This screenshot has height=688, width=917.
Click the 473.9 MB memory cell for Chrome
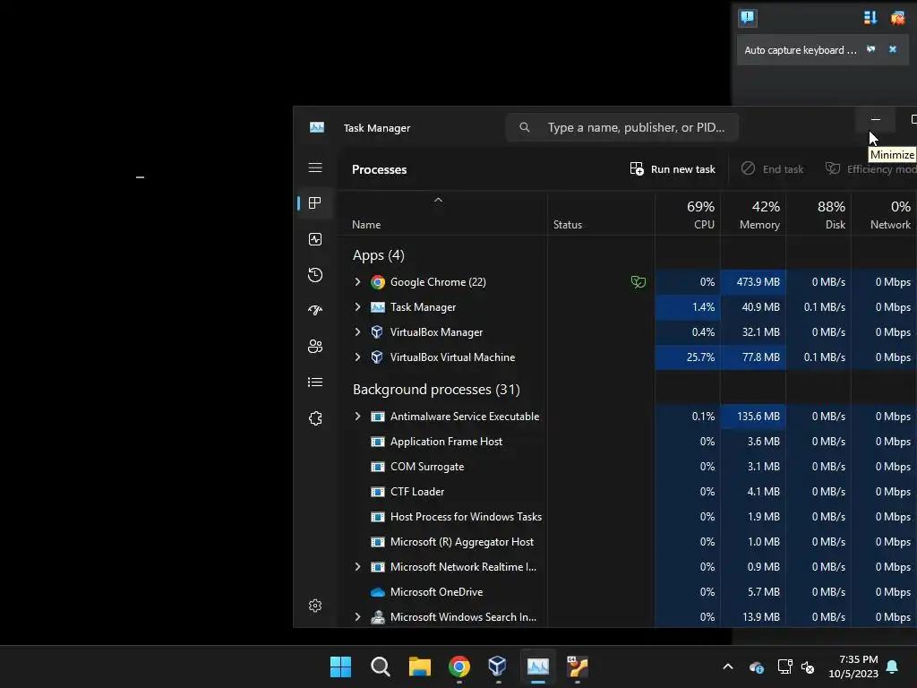coord(752,282)
